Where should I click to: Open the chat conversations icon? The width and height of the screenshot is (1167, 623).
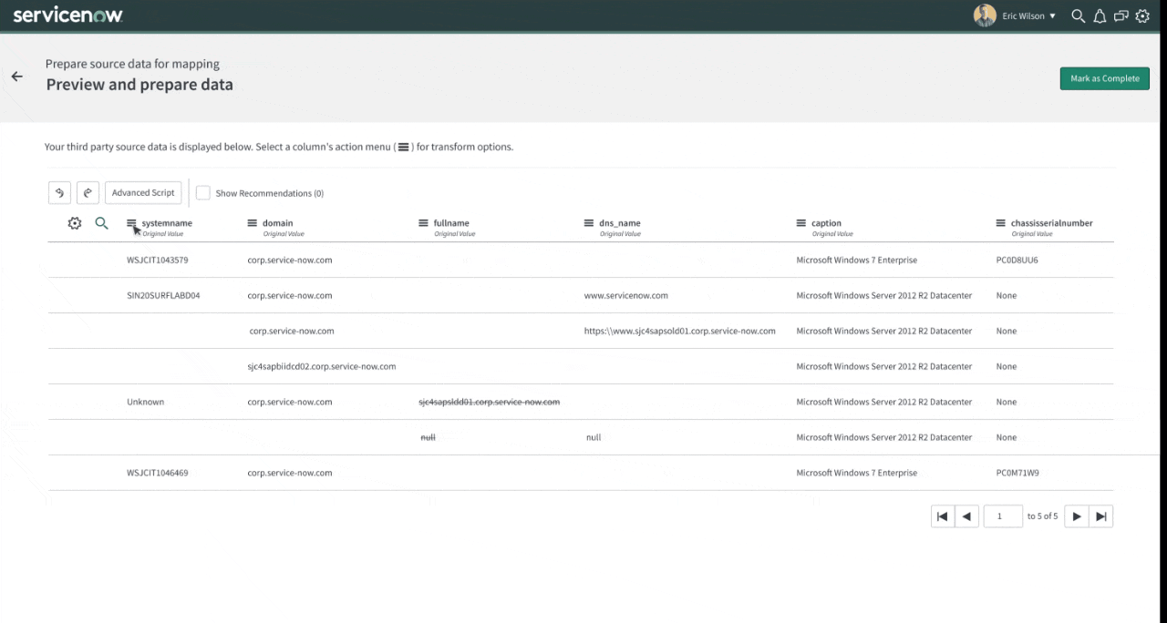click(x=1121, y=15)
